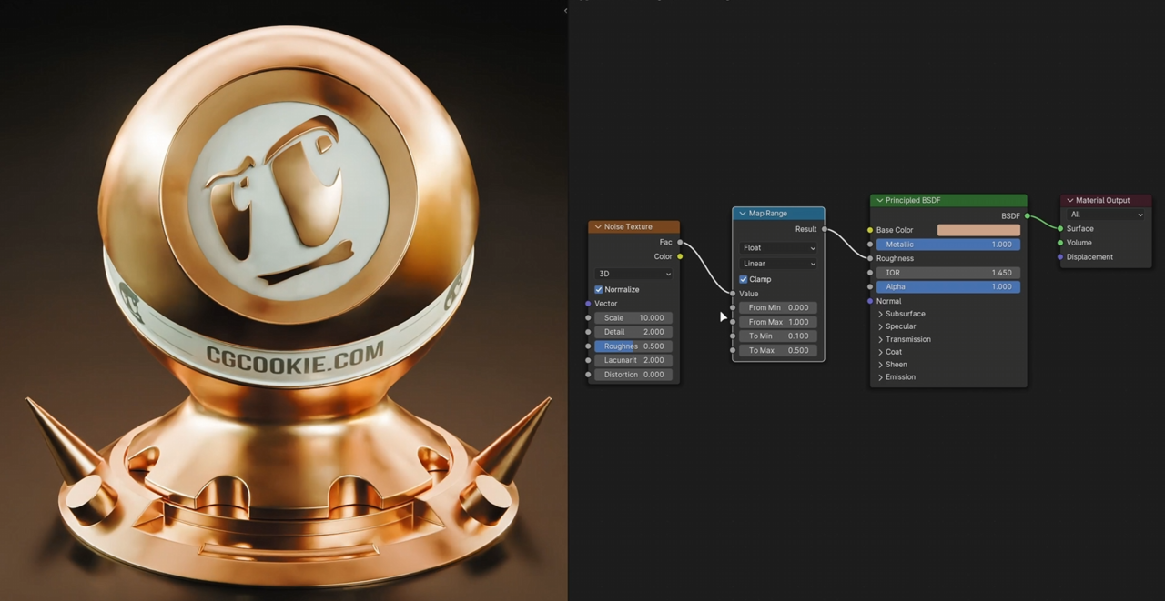Open the 3D dimensions dropdown
The height and width of the screenshot is (601, 1165).
point(633,274)
